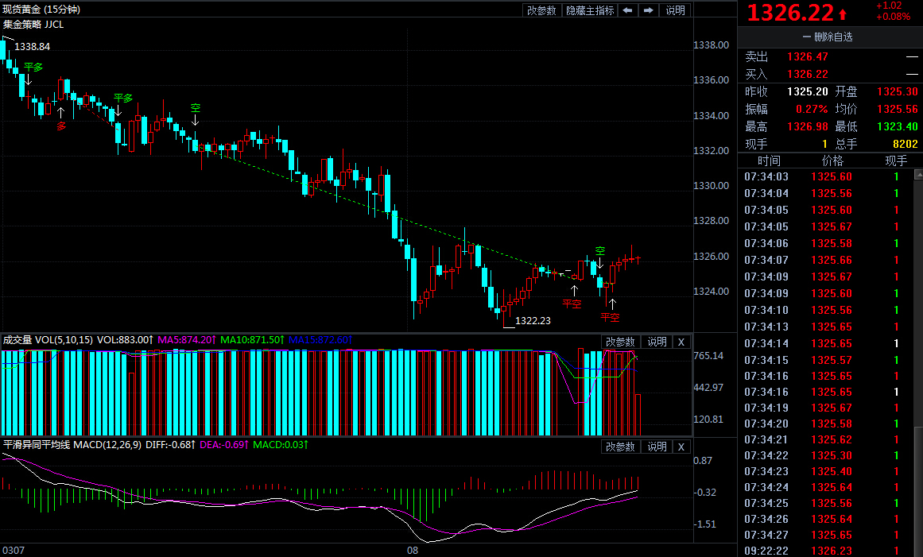The height and width of the screenshot is (557, 923).
Task: Select the trade row at 07:34:27
Action: coord(826,536)
